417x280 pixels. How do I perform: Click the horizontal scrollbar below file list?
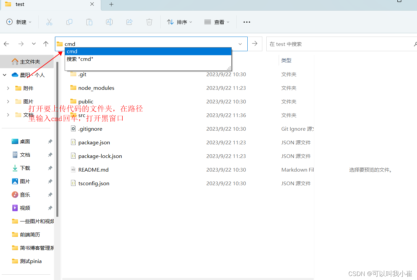click(x=188, y=279)
